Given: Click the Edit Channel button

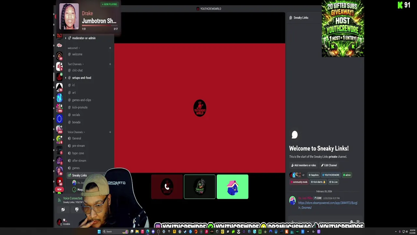Looking at the screenshot, I should (x=329, y=165).
